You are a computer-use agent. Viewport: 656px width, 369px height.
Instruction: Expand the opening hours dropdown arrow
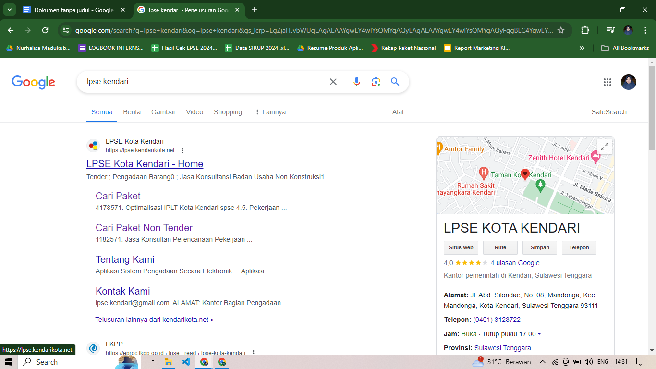tap(539, 334)
